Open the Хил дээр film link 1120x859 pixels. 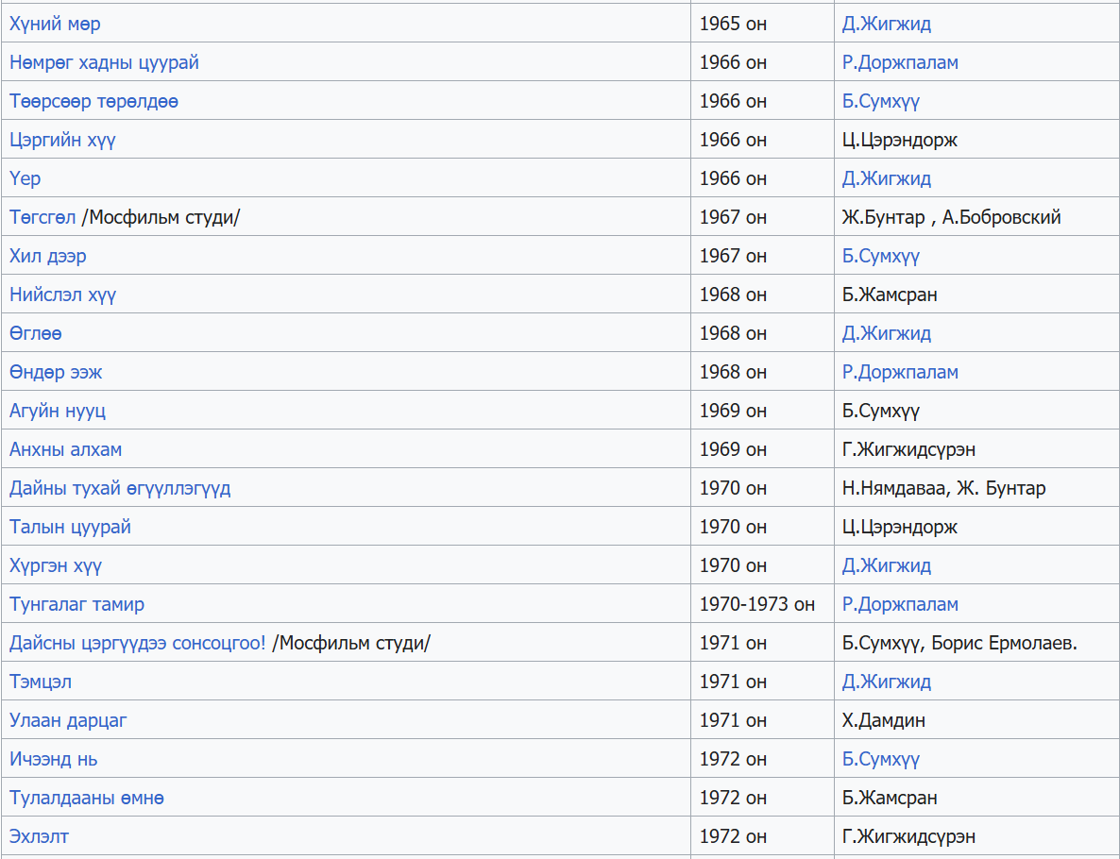pos(48,255)
